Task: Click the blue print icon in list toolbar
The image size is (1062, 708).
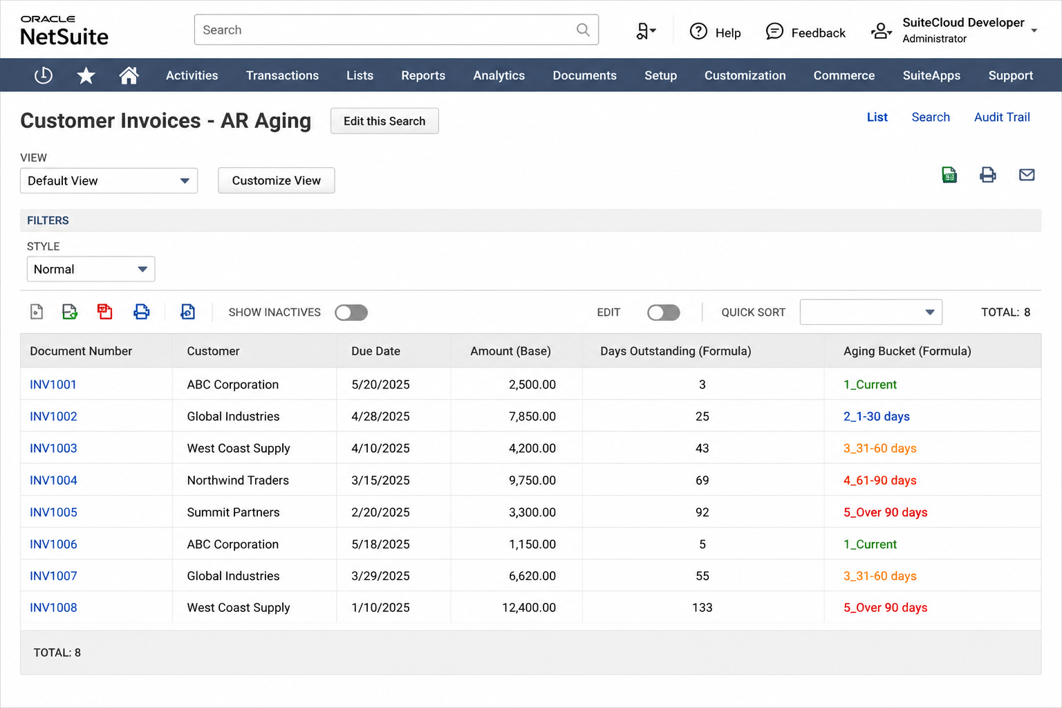Action: click(x=142, y=312)
